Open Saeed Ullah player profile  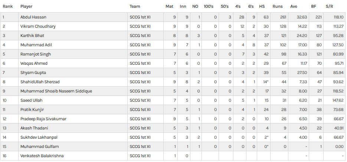pos(31,100)
